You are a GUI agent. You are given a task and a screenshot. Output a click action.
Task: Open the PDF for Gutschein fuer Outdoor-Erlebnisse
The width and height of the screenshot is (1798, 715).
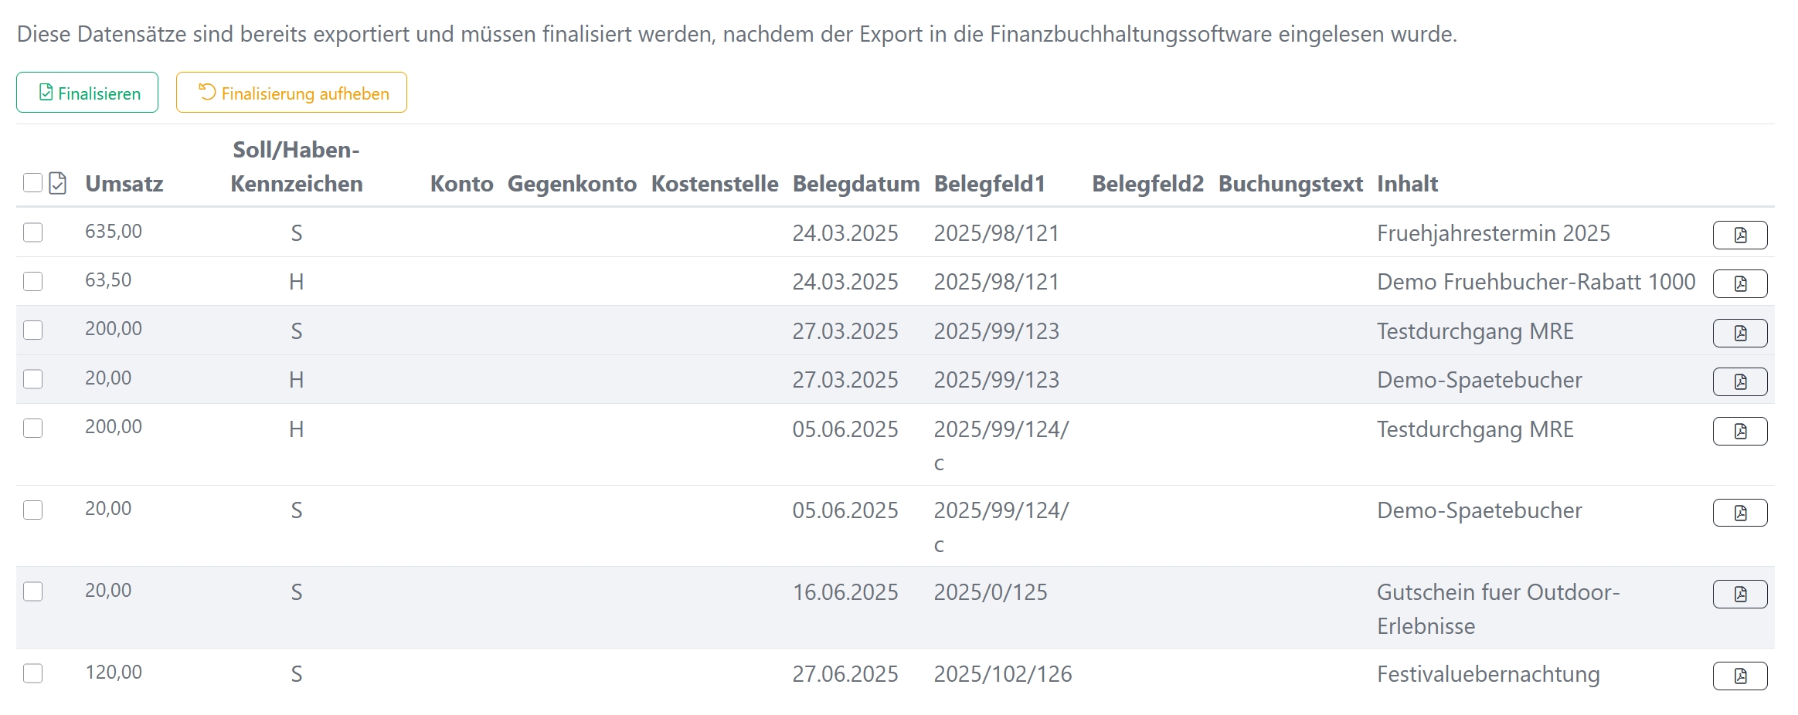point(1739,594)
